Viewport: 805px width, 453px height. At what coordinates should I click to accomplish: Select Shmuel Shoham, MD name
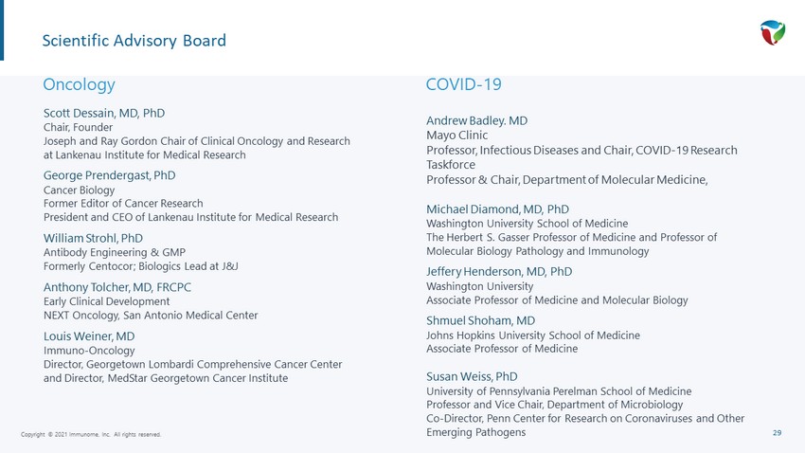click(x=480, y=320)
